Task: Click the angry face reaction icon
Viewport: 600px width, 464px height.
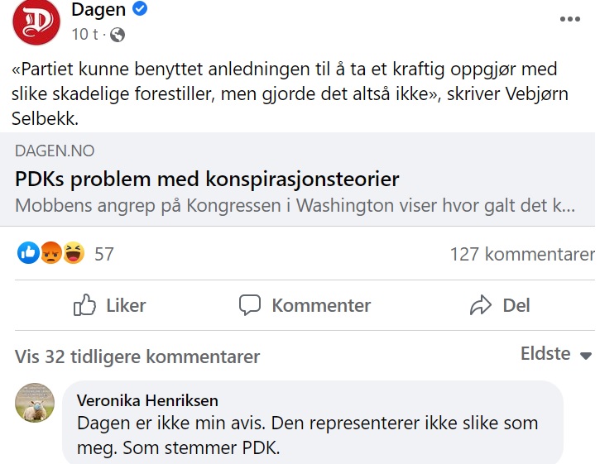Action: click(x=50, y=253)
